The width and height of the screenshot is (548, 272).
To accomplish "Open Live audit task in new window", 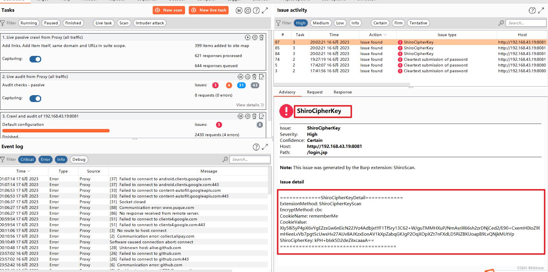I will tap(262, 77).
